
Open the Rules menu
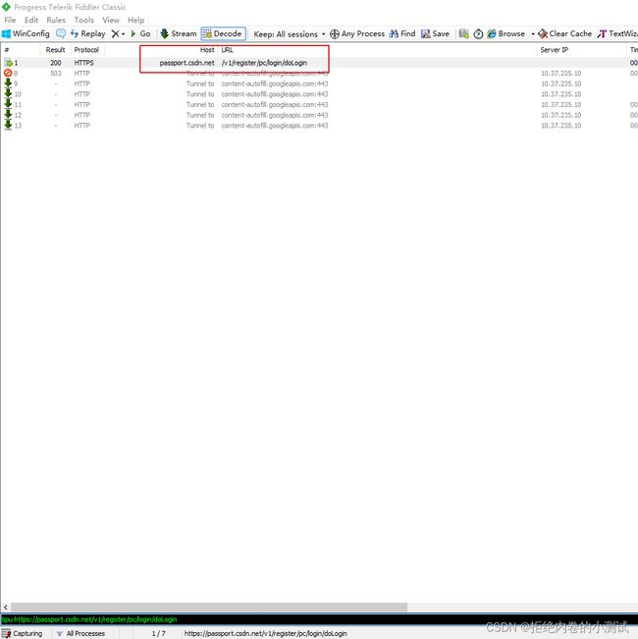56,20
